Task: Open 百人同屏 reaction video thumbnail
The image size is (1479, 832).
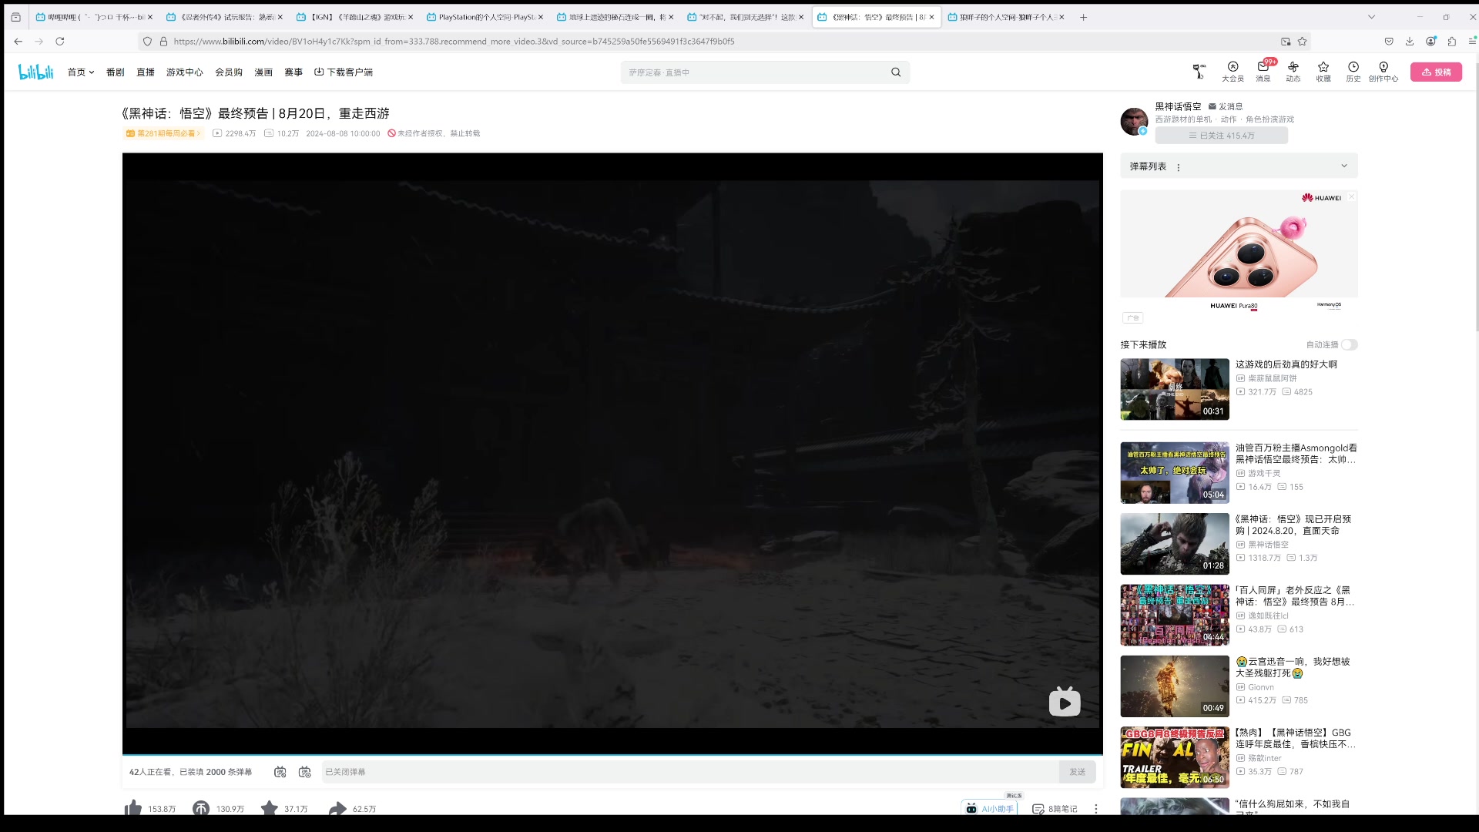Action: pos(1175,615)
